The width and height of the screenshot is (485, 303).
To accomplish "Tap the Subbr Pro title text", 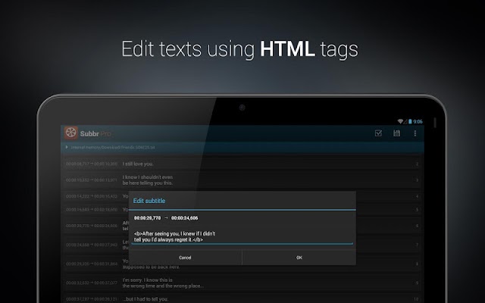I will [95, 133].
